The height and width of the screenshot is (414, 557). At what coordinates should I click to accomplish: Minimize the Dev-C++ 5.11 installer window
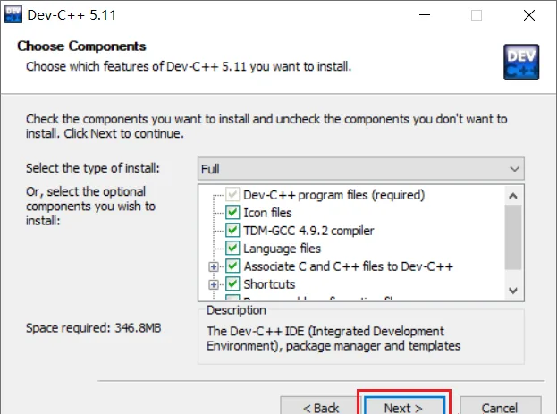coord(425,15)
